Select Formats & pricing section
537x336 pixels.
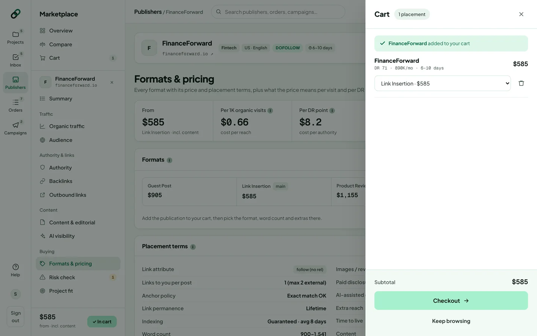(x=78, y=264)
